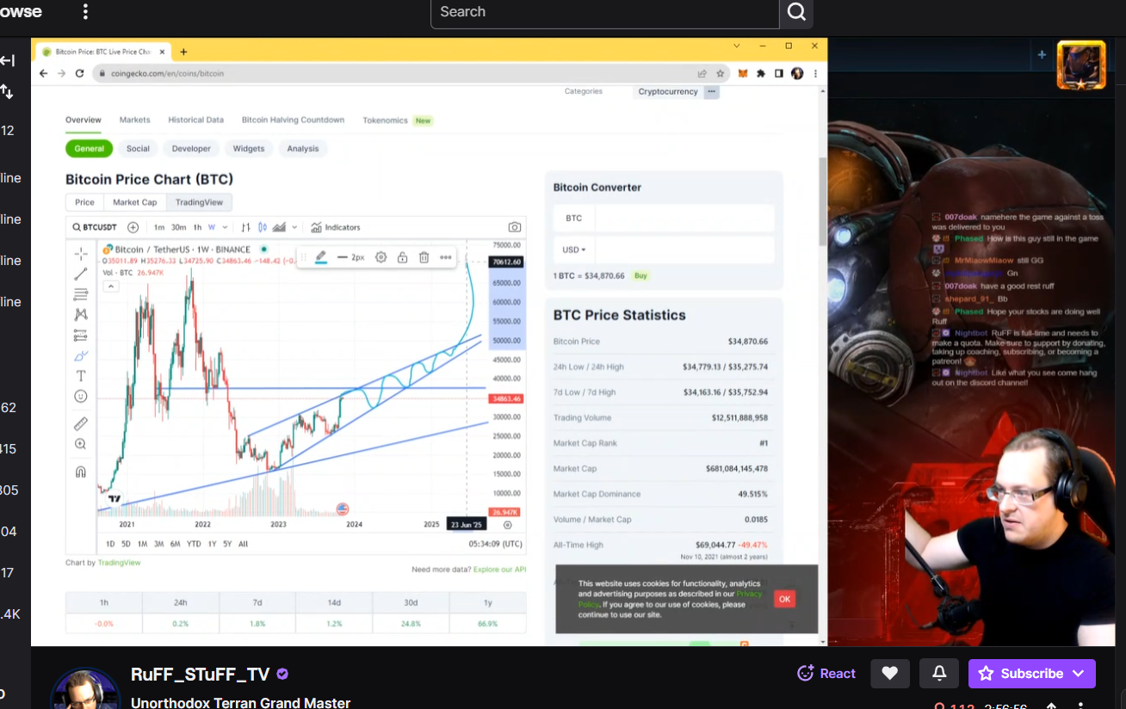
Task: Subscribe to RuFF_STuFF_TV
Action: [1032, 674]
